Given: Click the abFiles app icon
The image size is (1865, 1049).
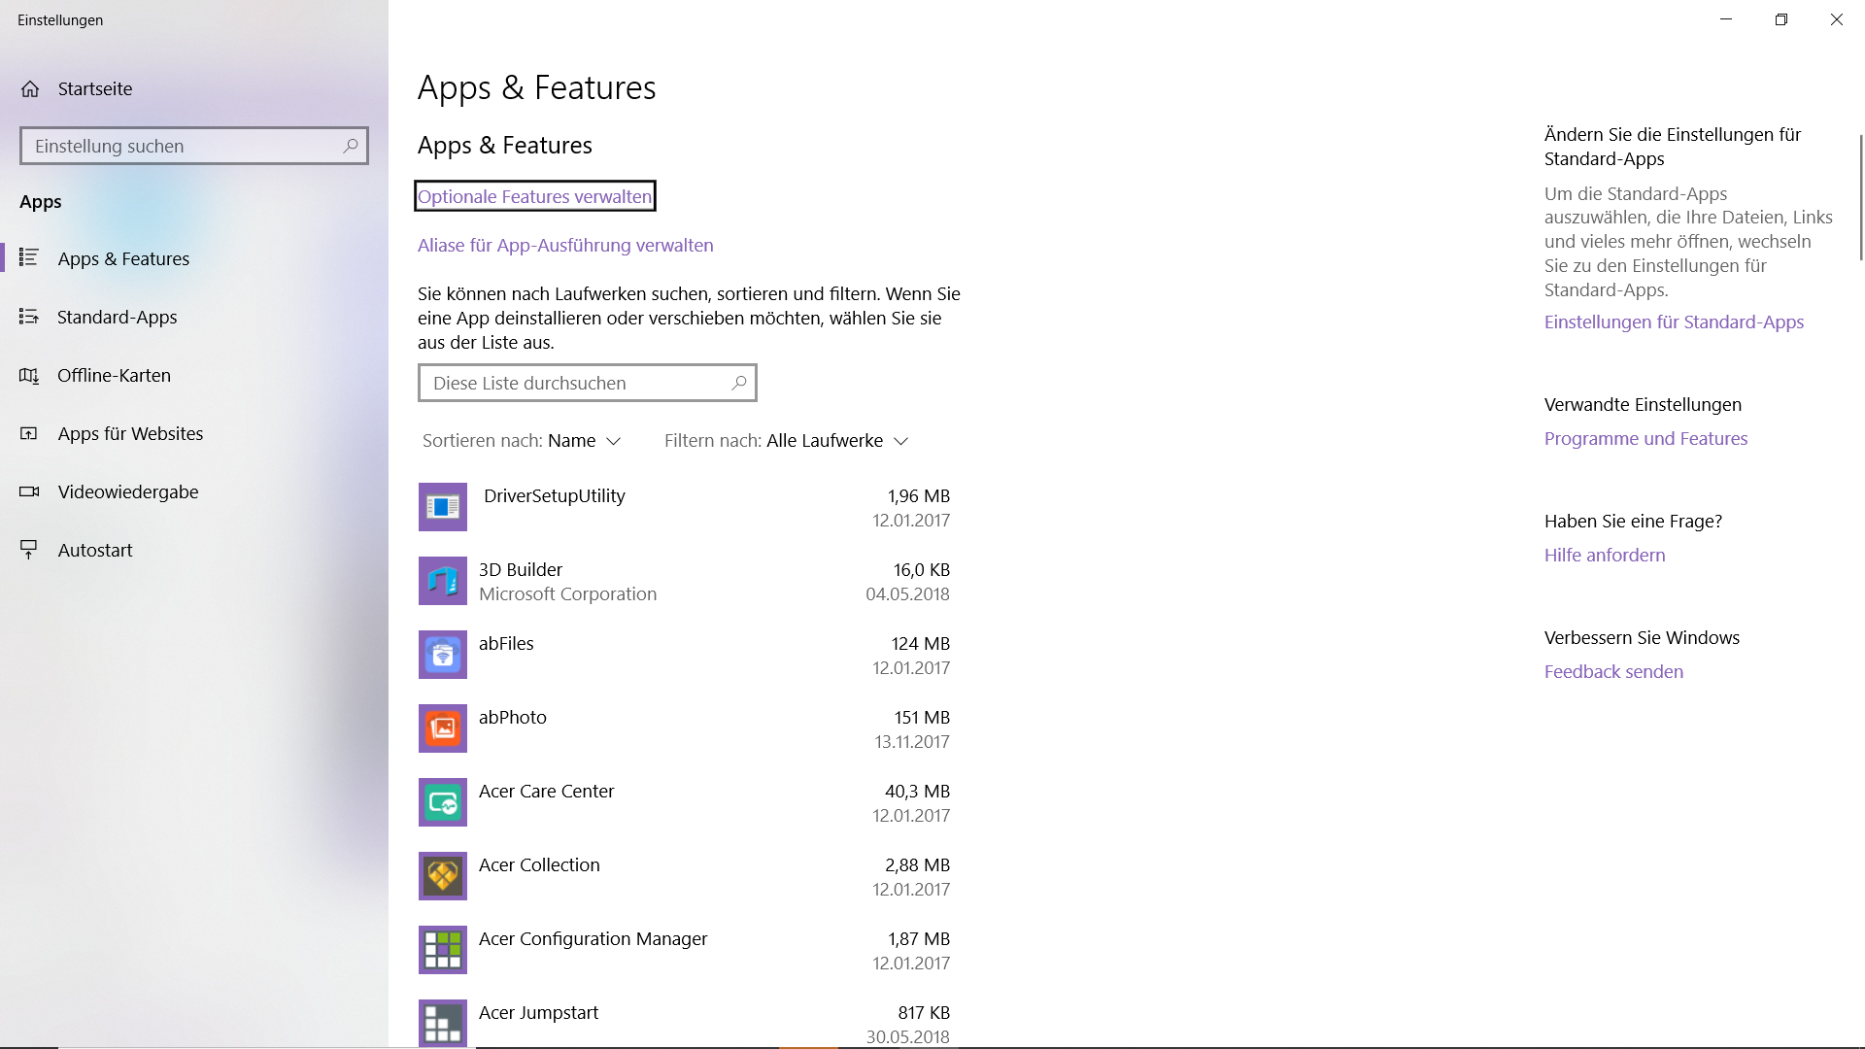Looking at the screenshot, I should (x=442, y=654).
